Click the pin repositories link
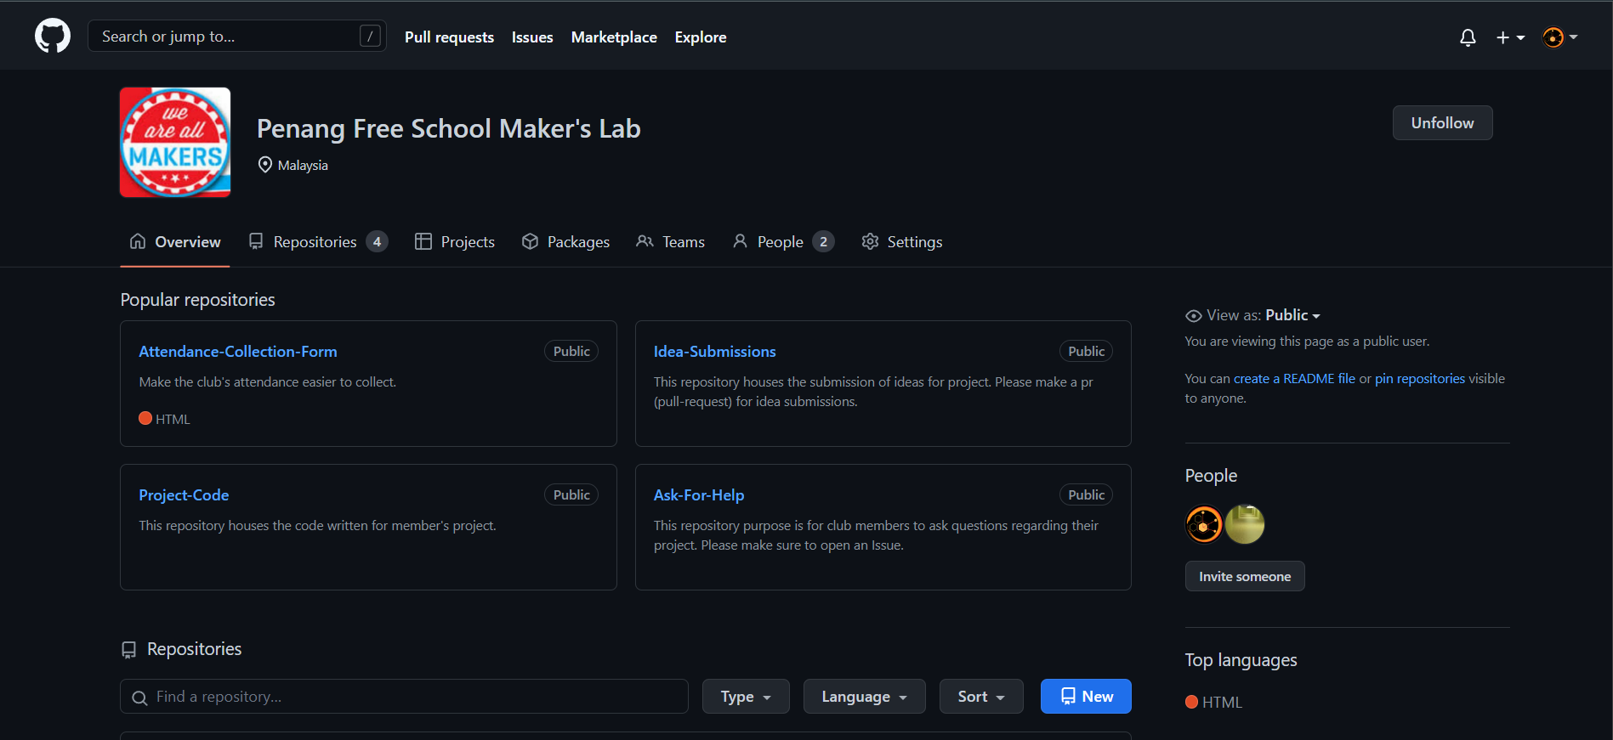This screenshot has height=740, width=1613. coord(1420,379)
